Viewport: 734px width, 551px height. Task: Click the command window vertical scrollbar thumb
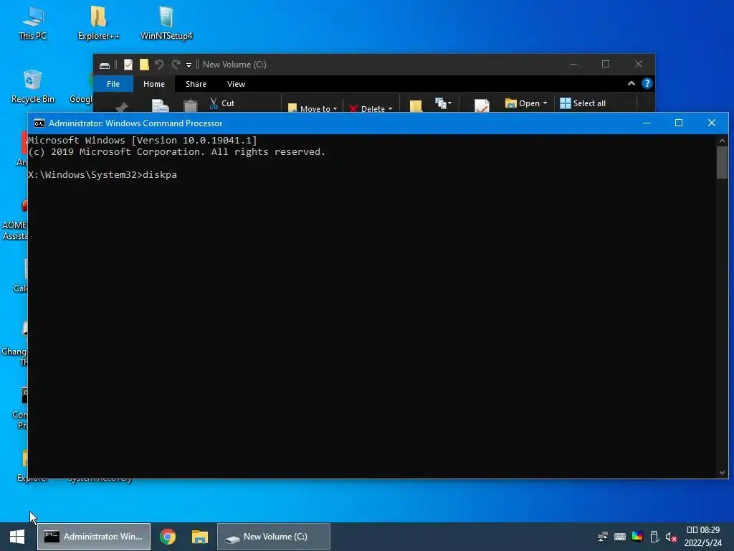coord(722,162)
